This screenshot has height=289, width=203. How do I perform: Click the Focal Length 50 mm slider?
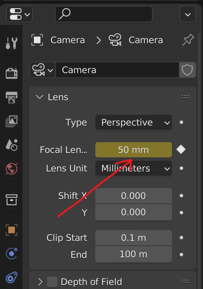pyautogui.click(x=133, y=150)
